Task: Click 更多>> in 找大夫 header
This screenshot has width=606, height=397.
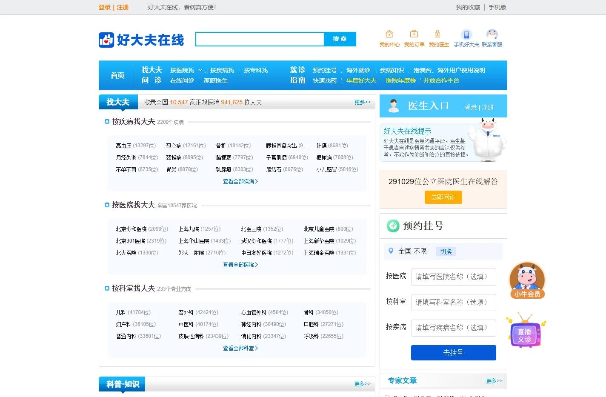Action: click(363, 102)
